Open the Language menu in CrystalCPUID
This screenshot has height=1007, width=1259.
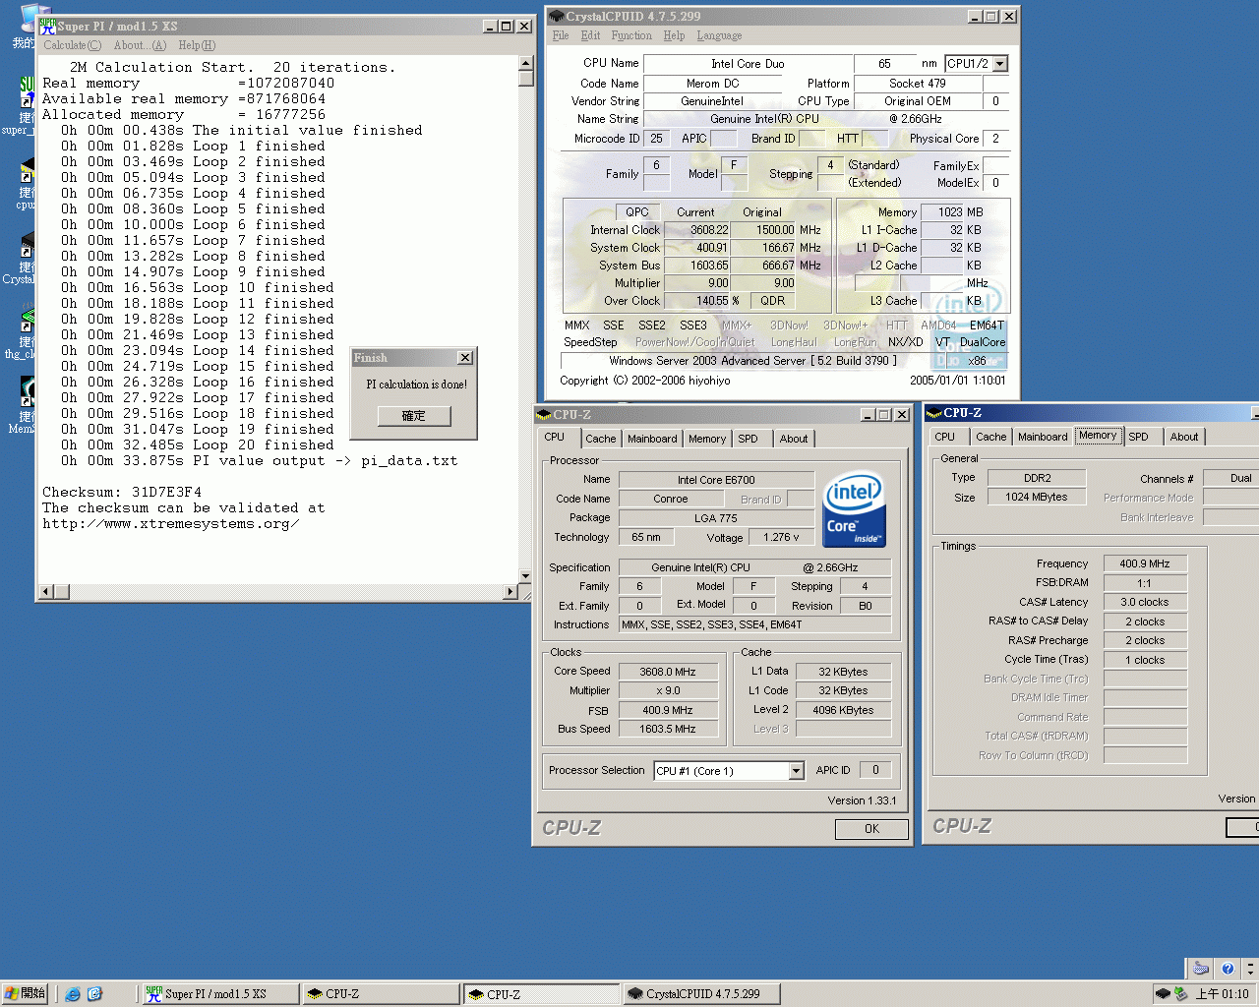(719, 35)
